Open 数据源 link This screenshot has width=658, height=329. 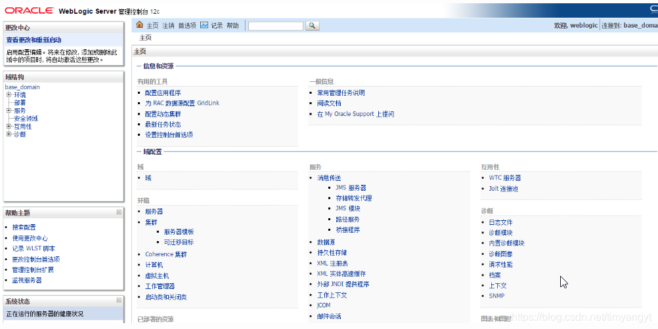coord(326,242)
